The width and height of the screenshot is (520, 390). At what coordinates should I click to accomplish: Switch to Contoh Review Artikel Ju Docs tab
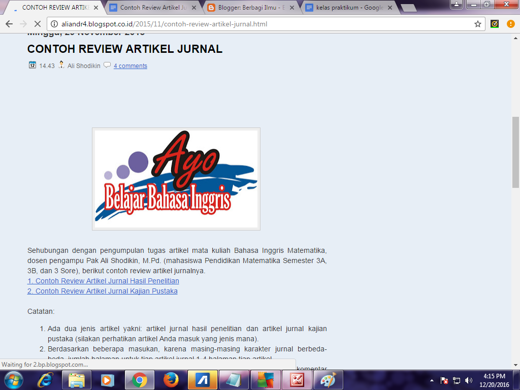click(153, 7)
